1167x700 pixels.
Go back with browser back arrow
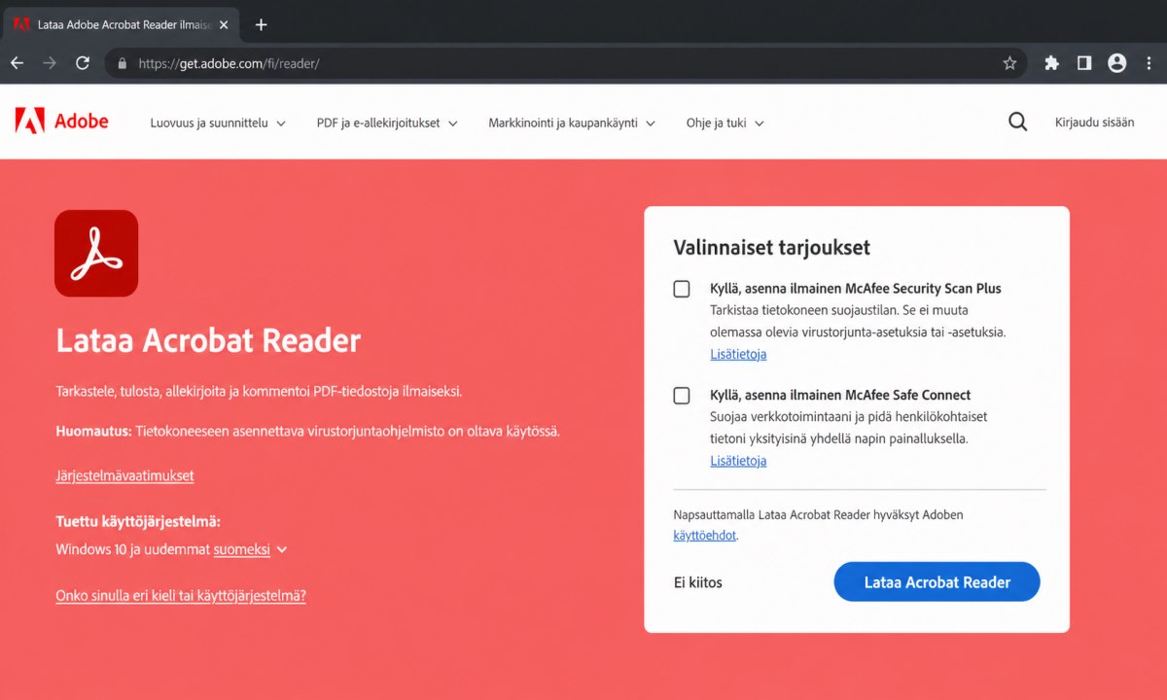(17, 63)
